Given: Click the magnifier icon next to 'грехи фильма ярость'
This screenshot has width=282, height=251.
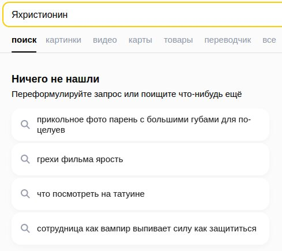Looking at the screenshot, I should point(25,159).
